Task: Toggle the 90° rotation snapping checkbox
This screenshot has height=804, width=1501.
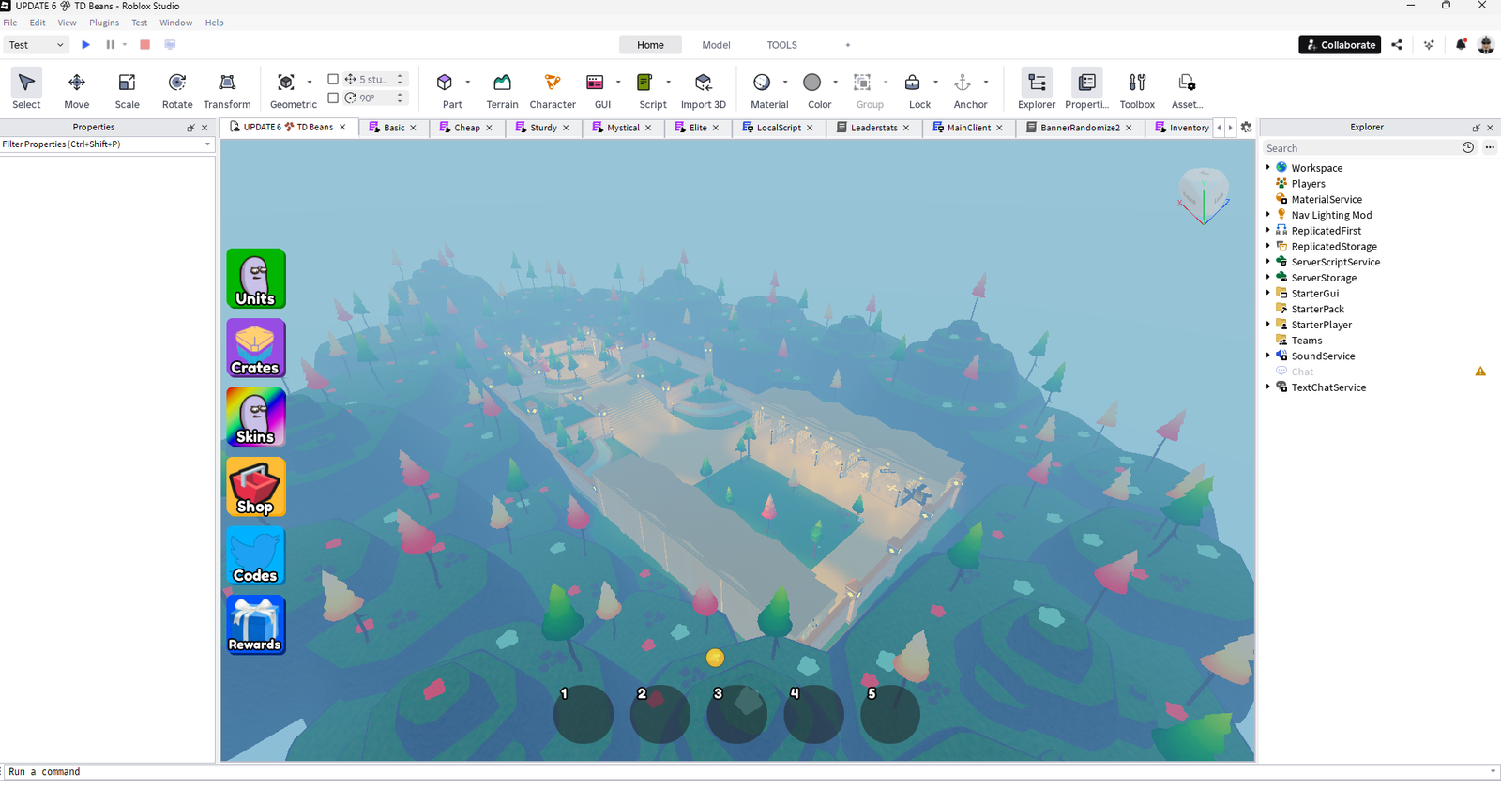Action: tap(333, 98)
